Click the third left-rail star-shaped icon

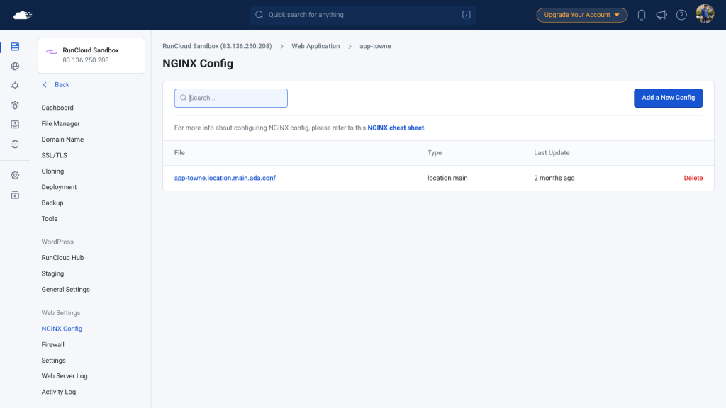point(15,86)
